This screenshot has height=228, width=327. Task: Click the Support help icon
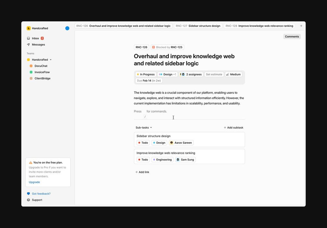29,200
